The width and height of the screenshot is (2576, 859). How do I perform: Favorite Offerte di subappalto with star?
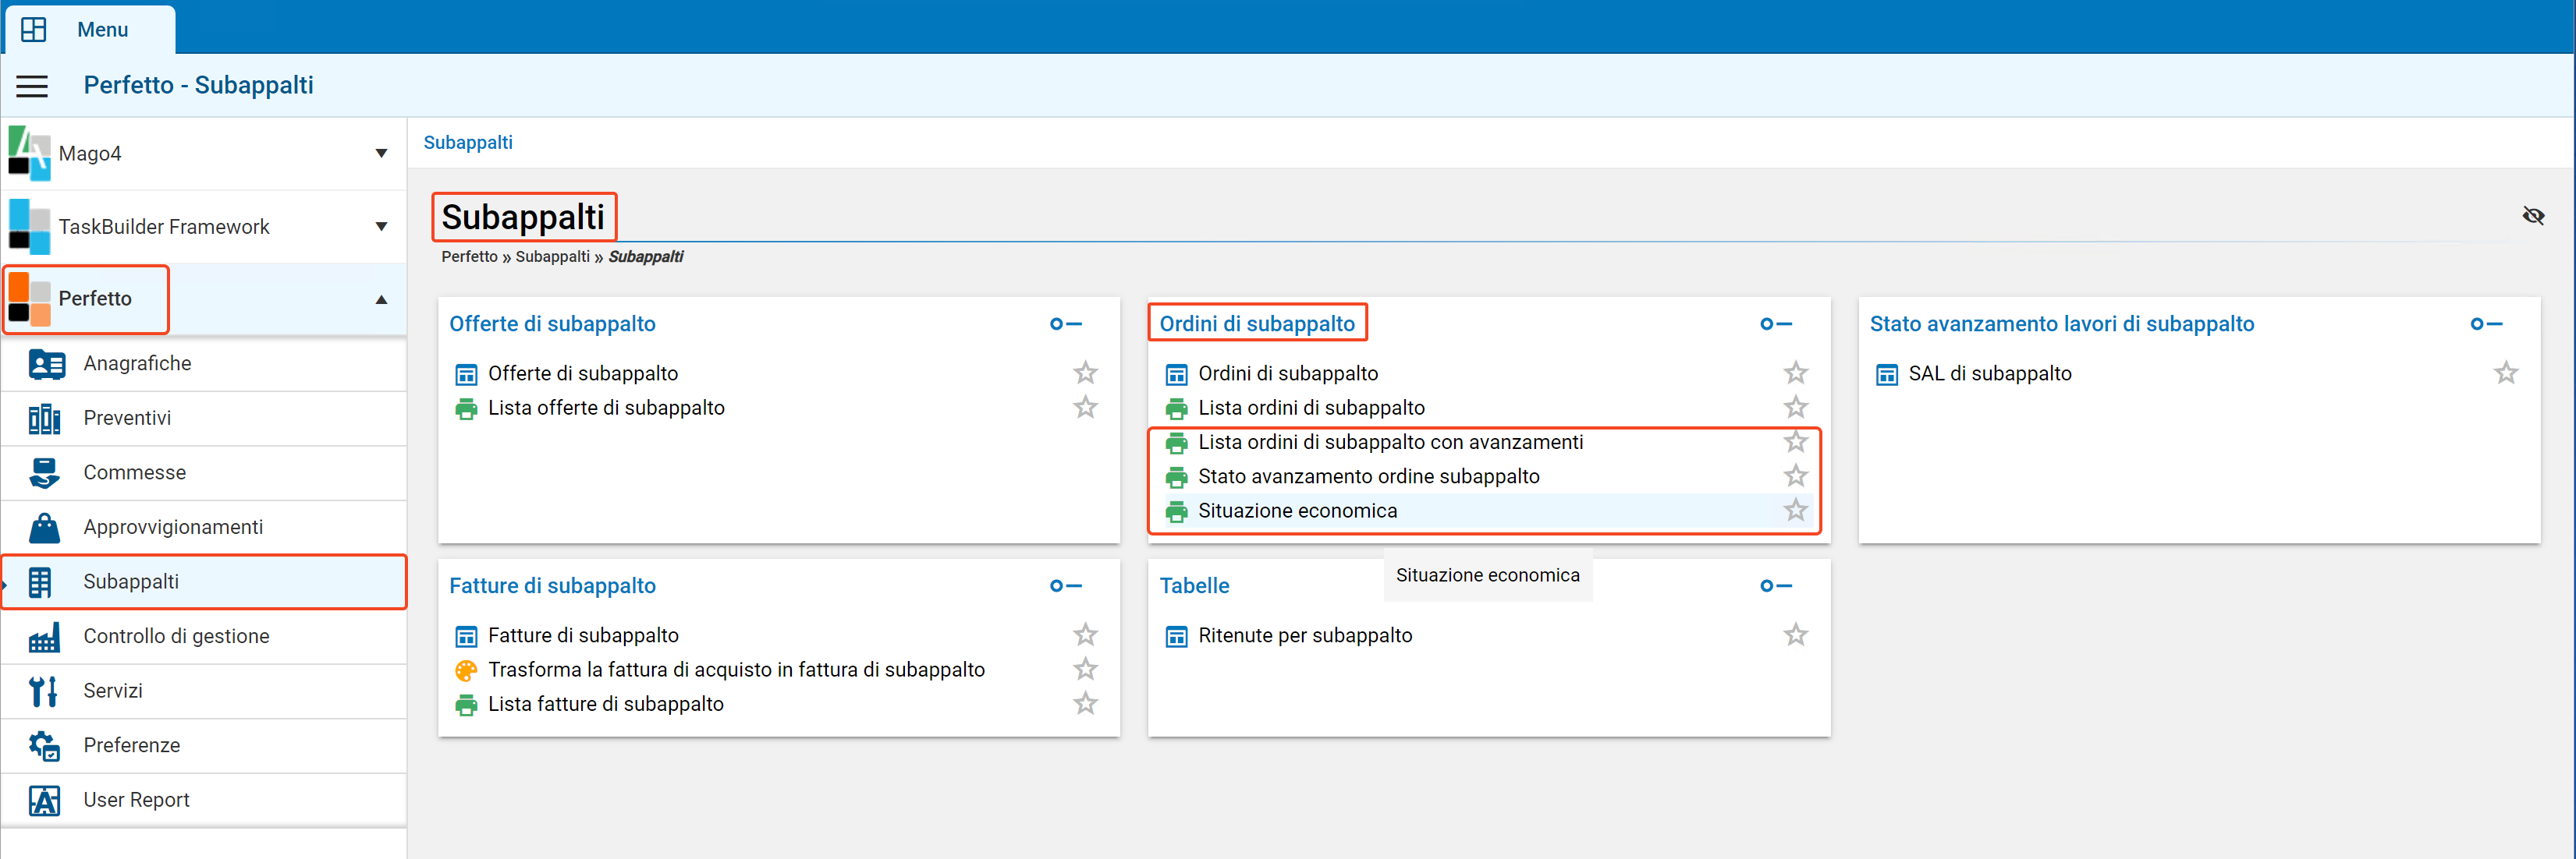pos(1085,373)
